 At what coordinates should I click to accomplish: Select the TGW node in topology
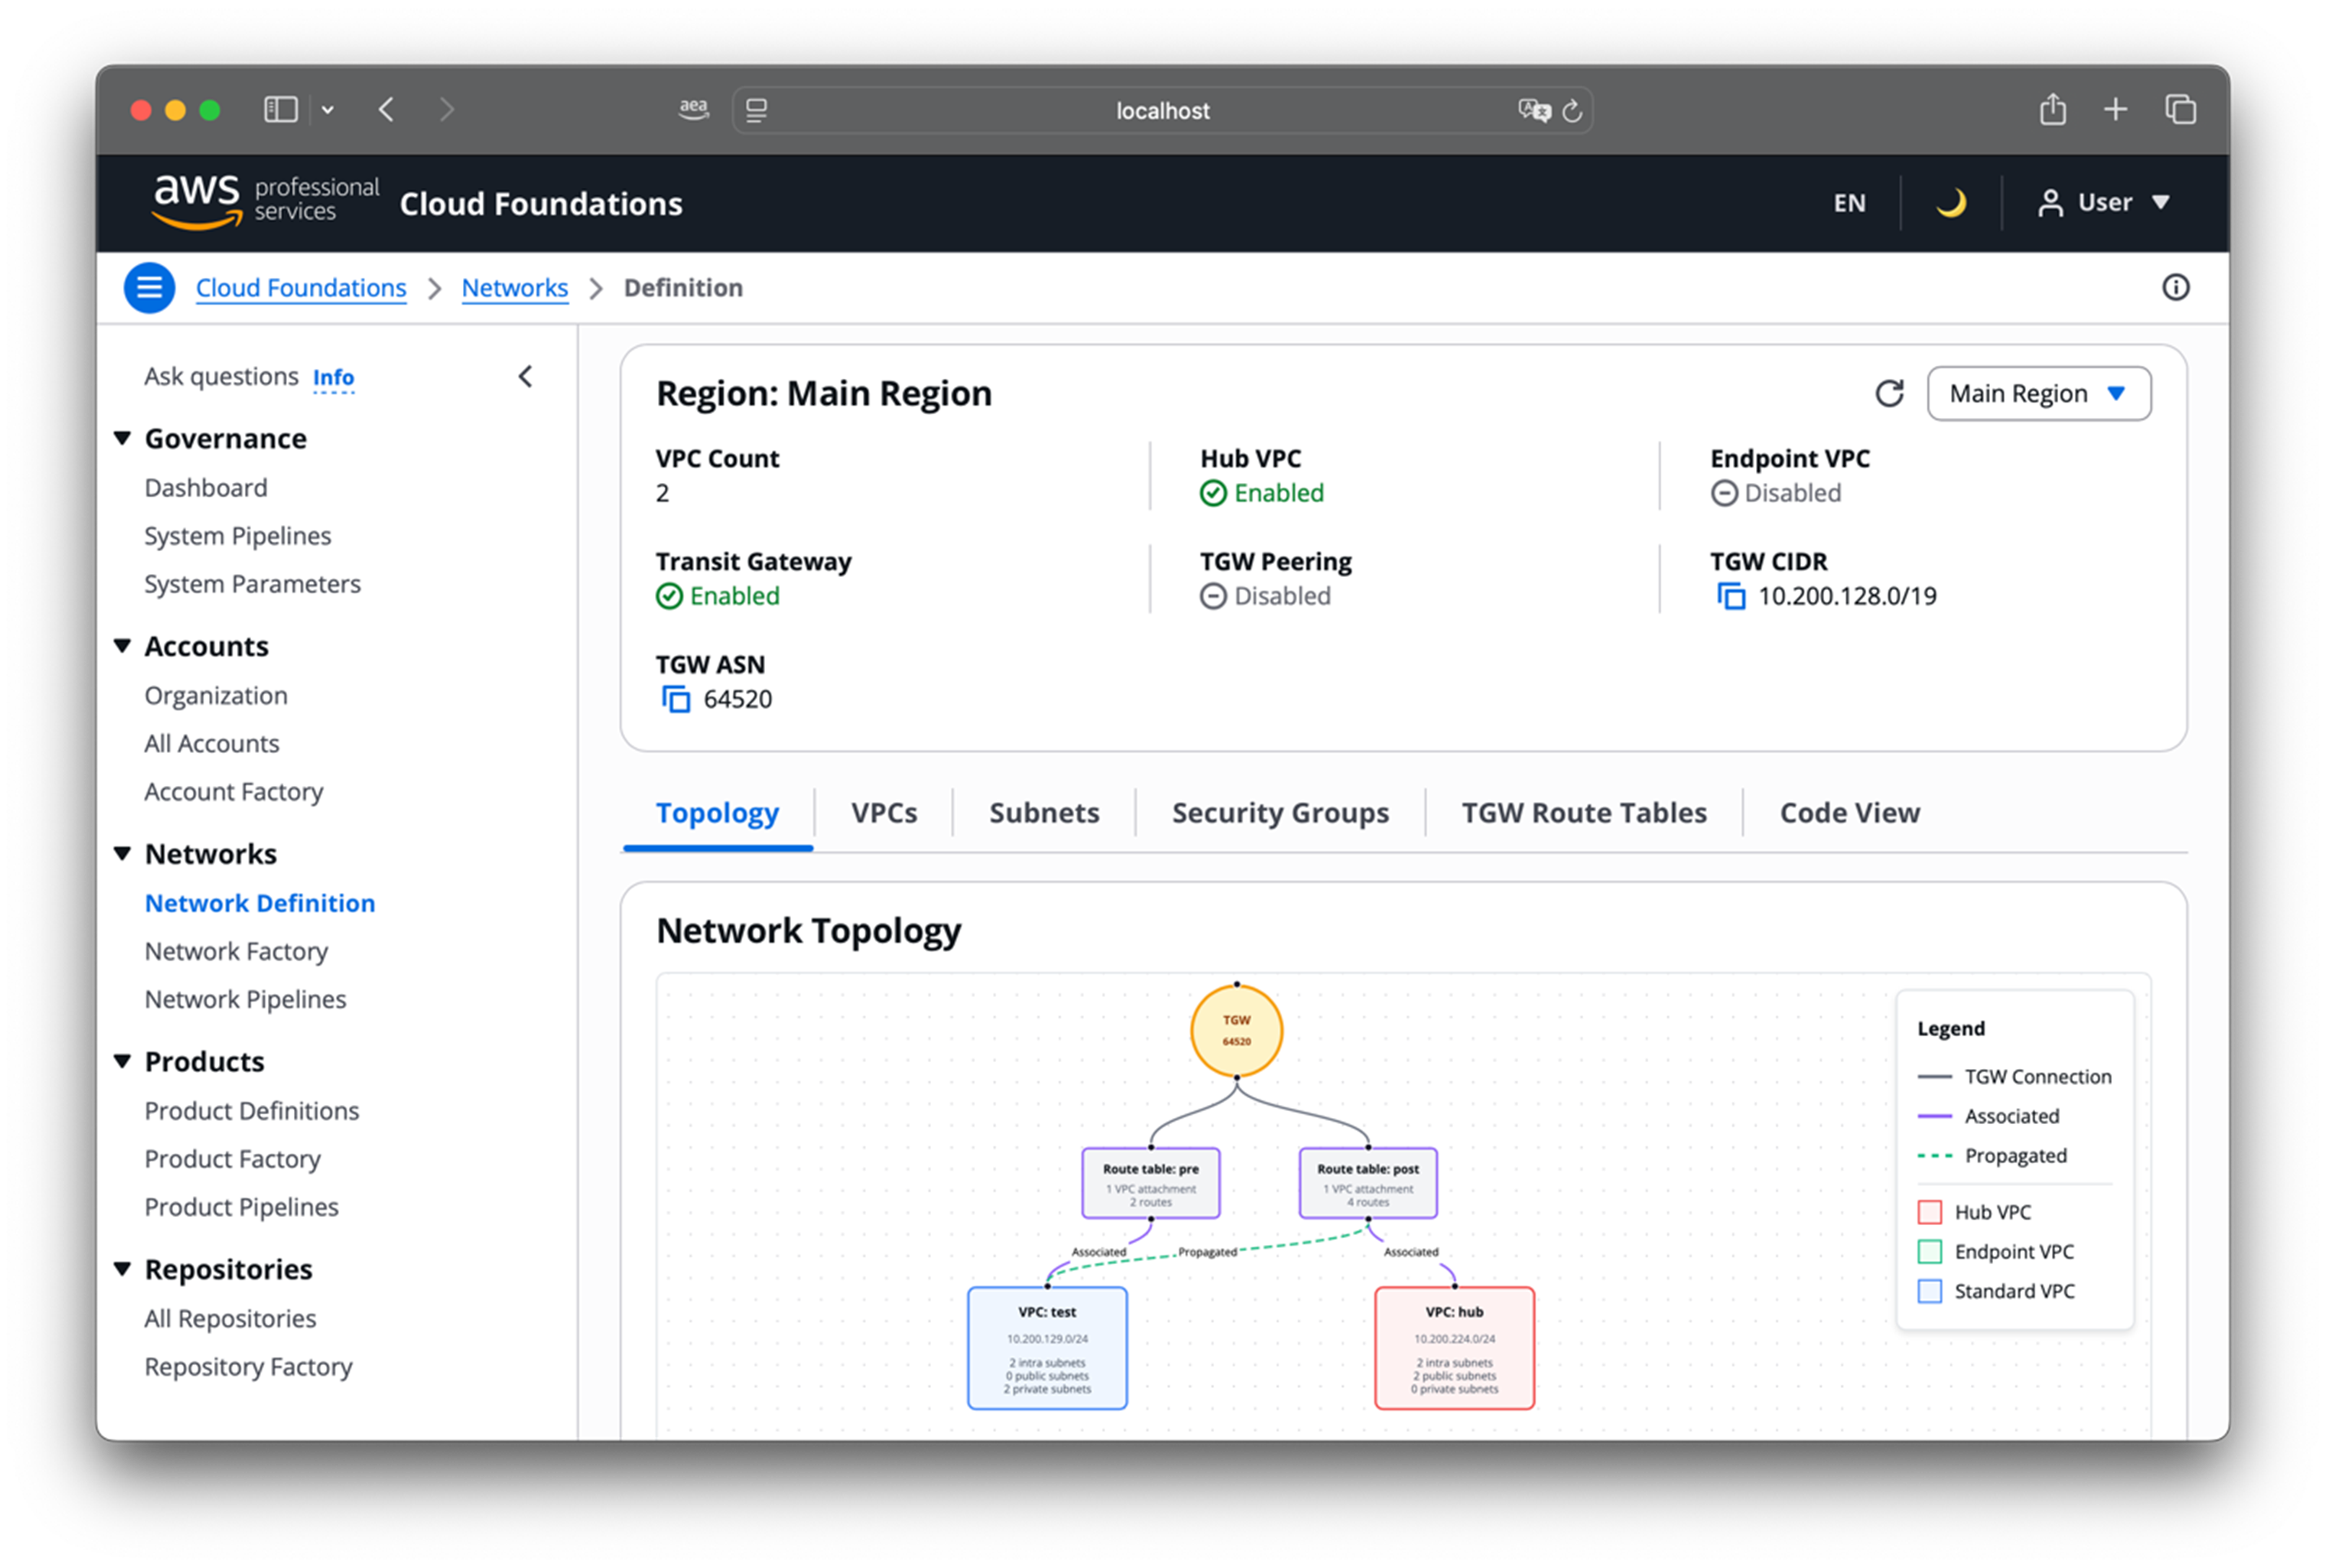pyautogui.click(x=1236, y=1031)
